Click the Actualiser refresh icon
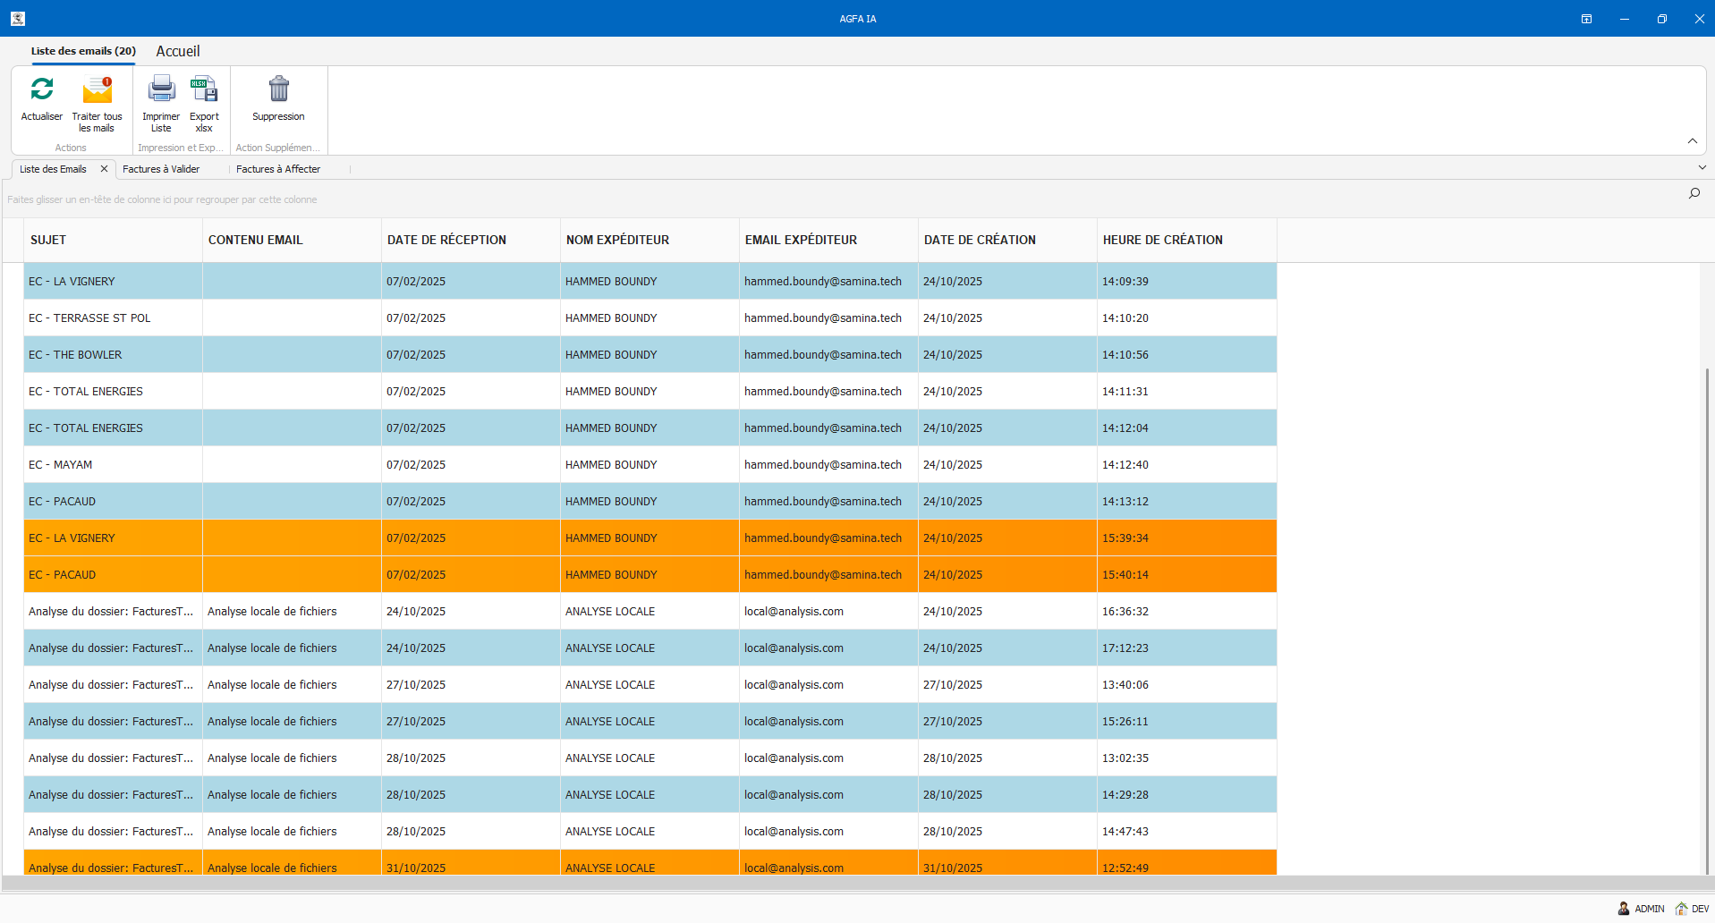This screenshot has height=923, width=1715. (x=42, y=89)
